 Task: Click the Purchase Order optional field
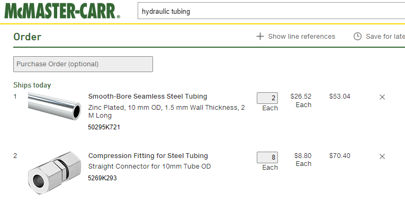83,64
